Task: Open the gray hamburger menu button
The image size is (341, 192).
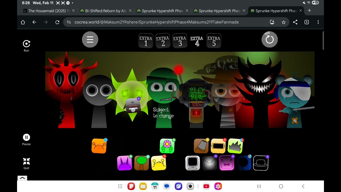Action: pos(90,39)
